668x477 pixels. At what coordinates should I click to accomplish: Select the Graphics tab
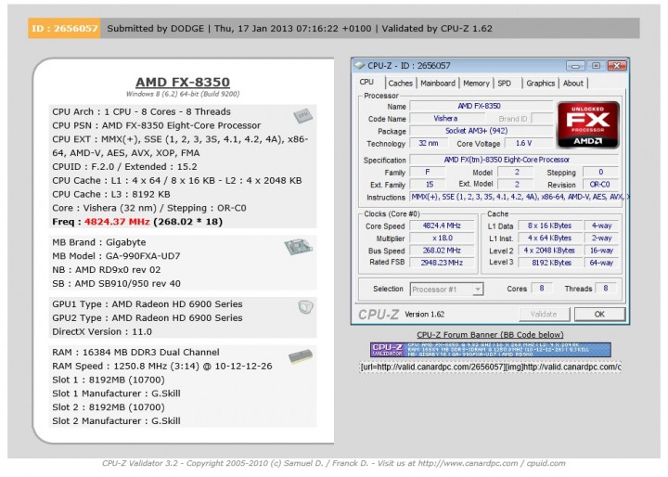[x=540, y=84]
